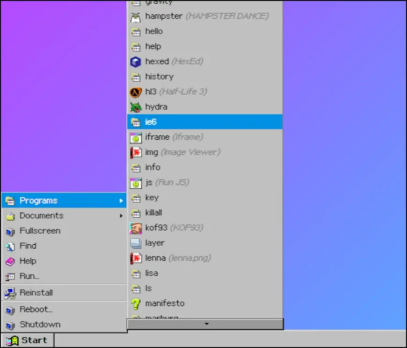Select the Shutdown menu entry

pos(40,325)
